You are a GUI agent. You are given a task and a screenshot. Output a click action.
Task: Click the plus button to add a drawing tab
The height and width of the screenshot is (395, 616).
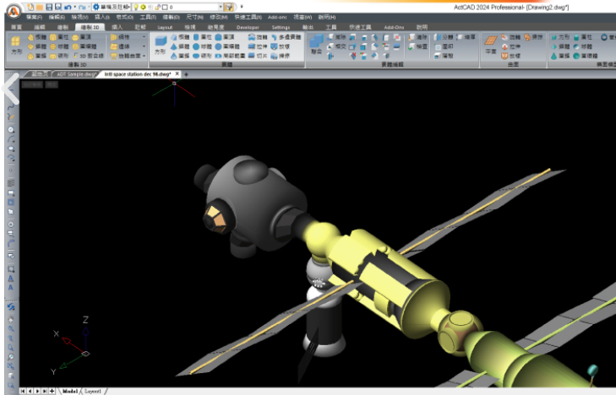(x=187, y=74)
